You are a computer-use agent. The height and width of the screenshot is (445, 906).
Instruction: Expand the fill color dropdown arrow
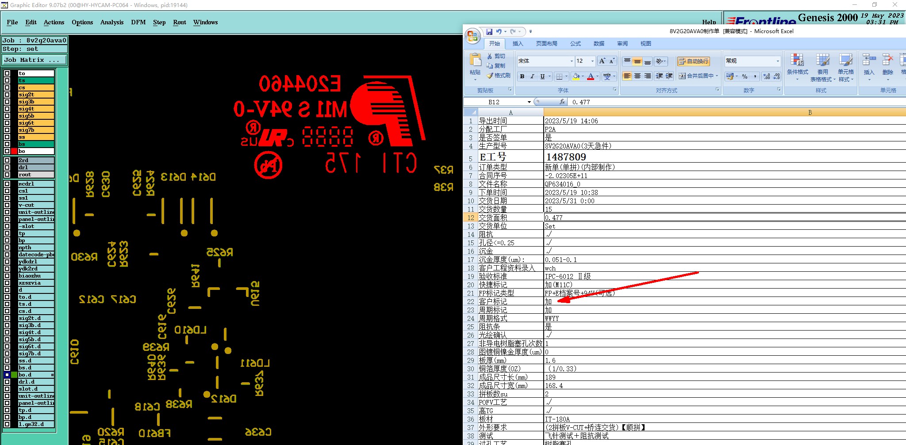(583, 76)
